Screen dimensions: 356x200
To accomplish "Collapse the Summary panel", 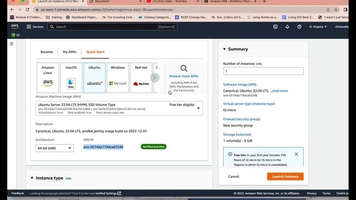I will 224,49.
